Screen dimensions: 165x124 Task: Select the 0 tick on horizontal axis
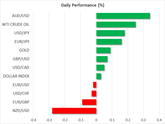[x=96, y=120]
